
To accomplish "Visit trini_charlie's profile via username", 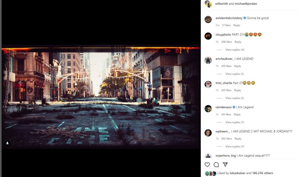I will pos(224,83).
